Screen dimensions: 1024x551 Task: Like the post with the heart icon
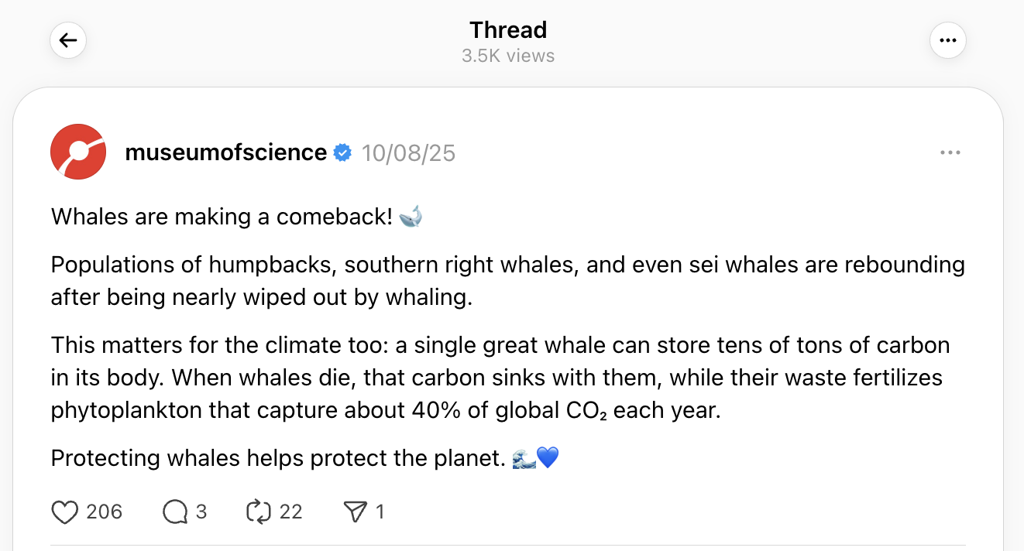65,512
